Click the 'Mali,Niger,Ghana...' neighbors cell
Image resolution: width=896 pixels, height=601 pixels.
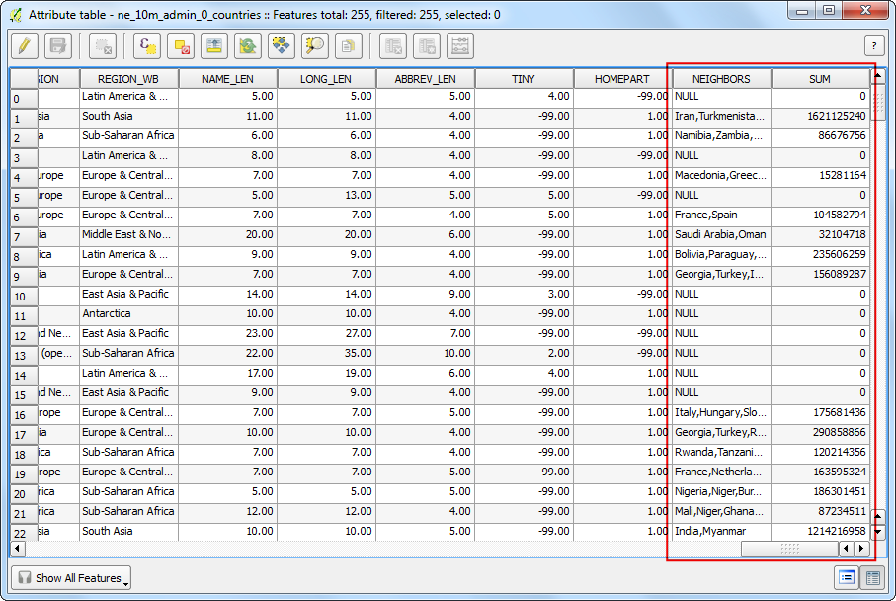721,511
